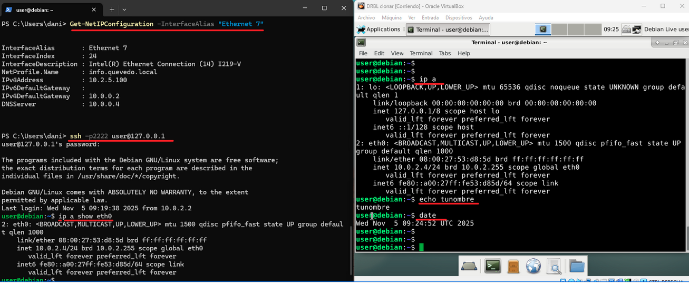This screenshot has height=283, width=689.
Task: Click the 'Get-NetIPConfiguration' command text in PowerShell
Action: point(111,24)
